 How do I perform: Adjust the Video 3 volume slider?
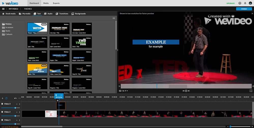pos(10,108)
